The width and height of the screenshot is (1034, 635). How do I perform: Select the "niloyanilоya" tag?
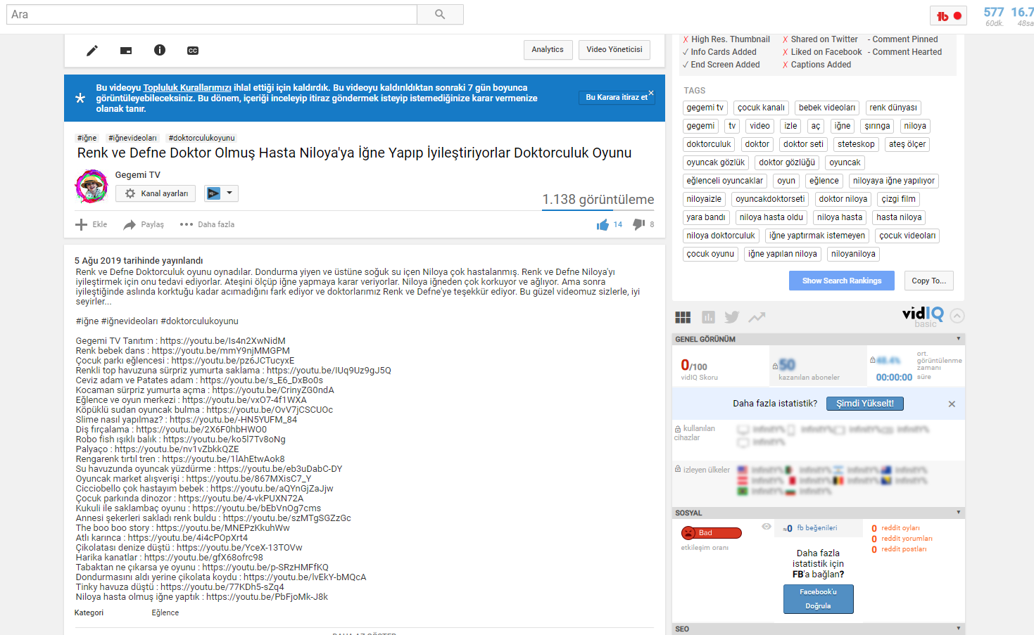click(x=853, y=254)
